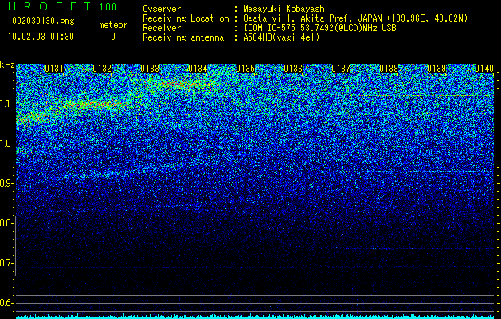The width and height of the screenshot is (501, 319).
Task: Click the A504HB(yagi 4el) antenna text
Action: point(281,37)
